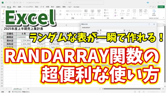Screen dimensions: 166x93
Task: Click the zoom slider in status bar
Action: tap(153, 92)
